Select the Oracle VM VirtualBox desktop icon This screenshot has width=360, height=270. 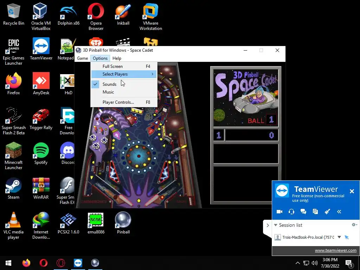(x=41, y=17)
